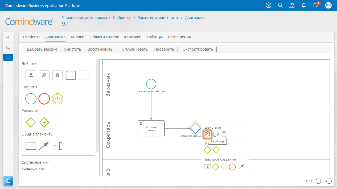Select the highlighted list icon in sidebar

(8, 57)
